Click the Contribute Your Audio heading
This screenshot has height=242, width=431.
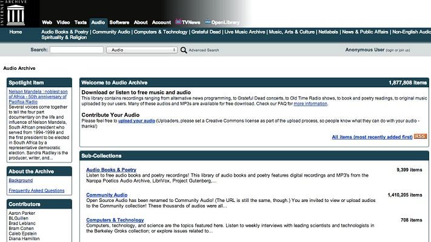click(x=110, y=115)
